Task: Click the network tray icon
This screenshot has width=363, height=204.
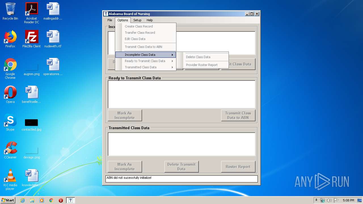Action: (322, 200)
